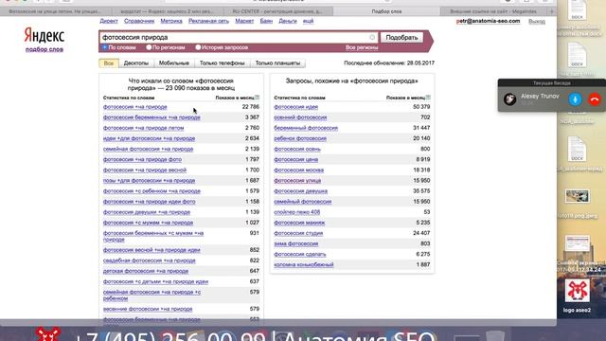Image resolution: width=606 pixels, height=341 pixels.
Task: Click the 'Подобрать' button
Action: [401, 38]
